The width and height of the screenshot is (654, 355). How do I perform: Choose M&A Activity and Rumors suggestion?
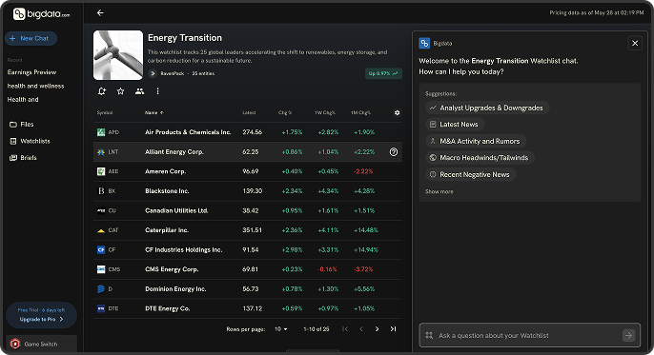tap(476, 141)
